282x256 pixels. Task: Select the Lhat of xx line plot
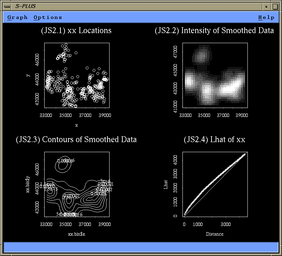pos(215,184)
